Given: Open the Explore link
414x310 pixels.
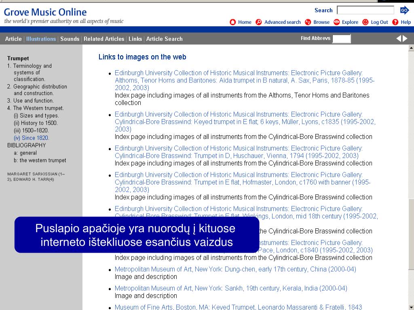Looking at the screenshot, I should point(350,22).
